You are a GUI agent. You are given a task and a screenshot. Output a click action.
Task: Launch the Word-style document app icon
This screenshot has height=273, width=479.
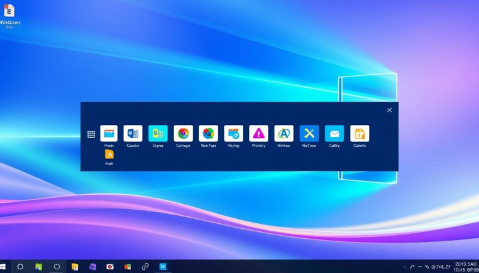pos(133,134)
